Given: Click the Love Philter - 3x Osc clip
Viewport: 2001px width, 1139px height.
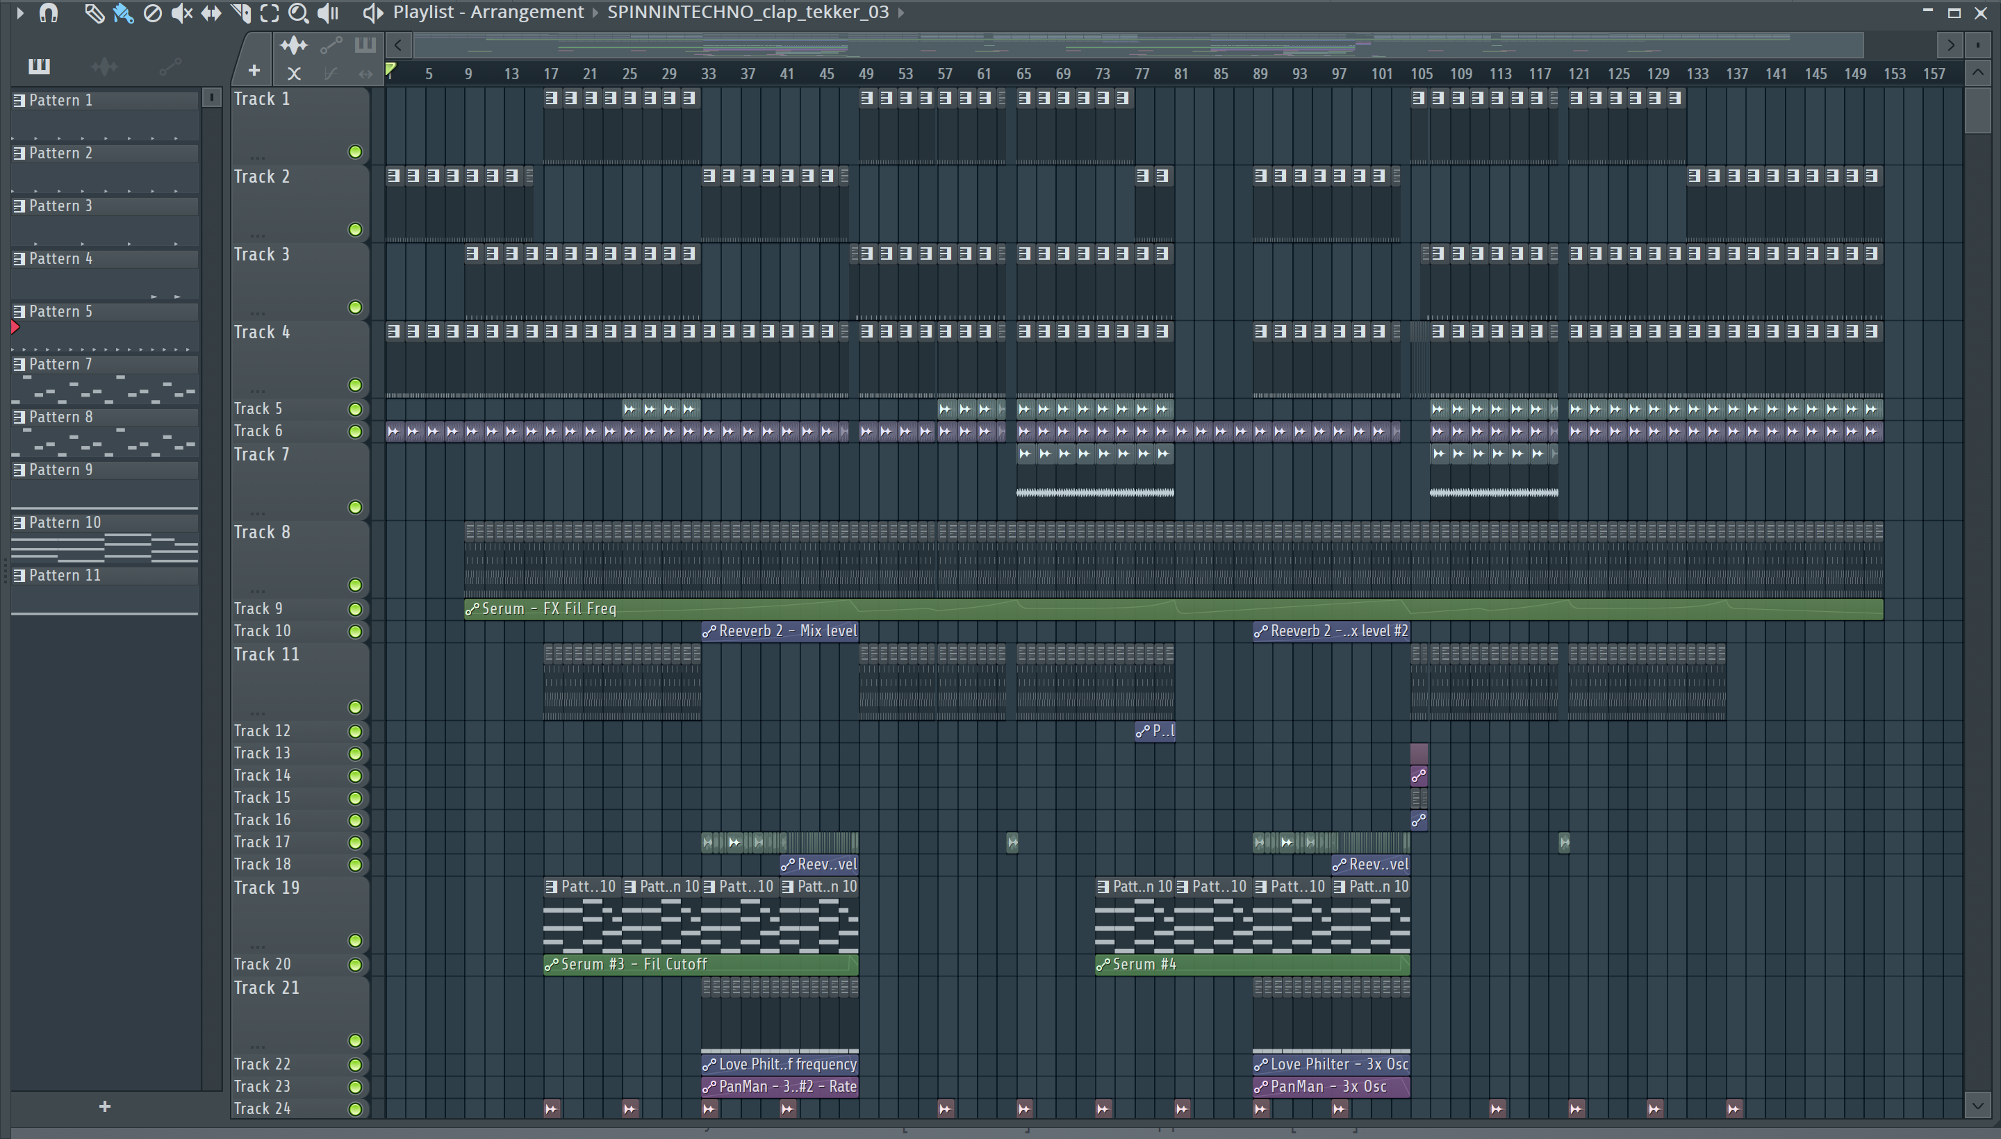Looking at the screenshot, I should (1331, 1064).
